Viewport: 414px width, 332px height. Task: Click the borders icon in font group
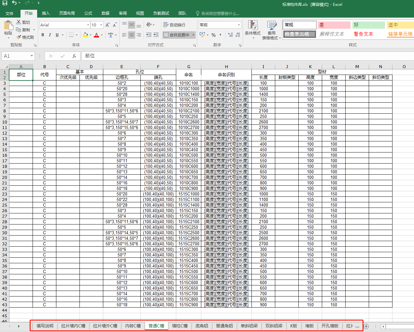coord(71,35)
